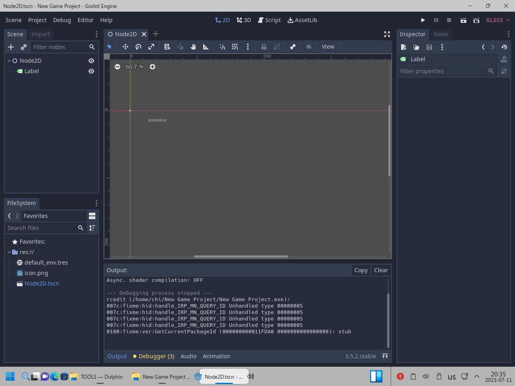Activate the Pan Mode hand tool
The height and width of the screenshot is (386, 515).
(x=193, y=47)
